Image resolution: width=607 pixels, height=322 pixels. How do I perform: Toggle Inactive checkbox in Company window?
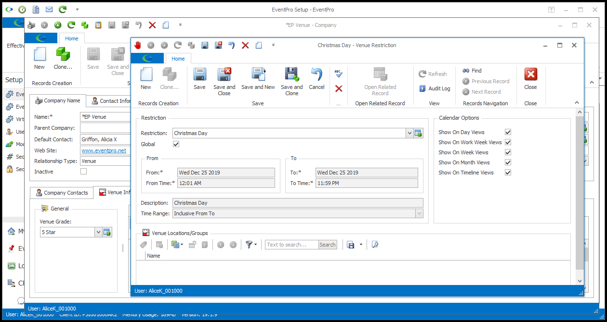(x=83, y=172)
